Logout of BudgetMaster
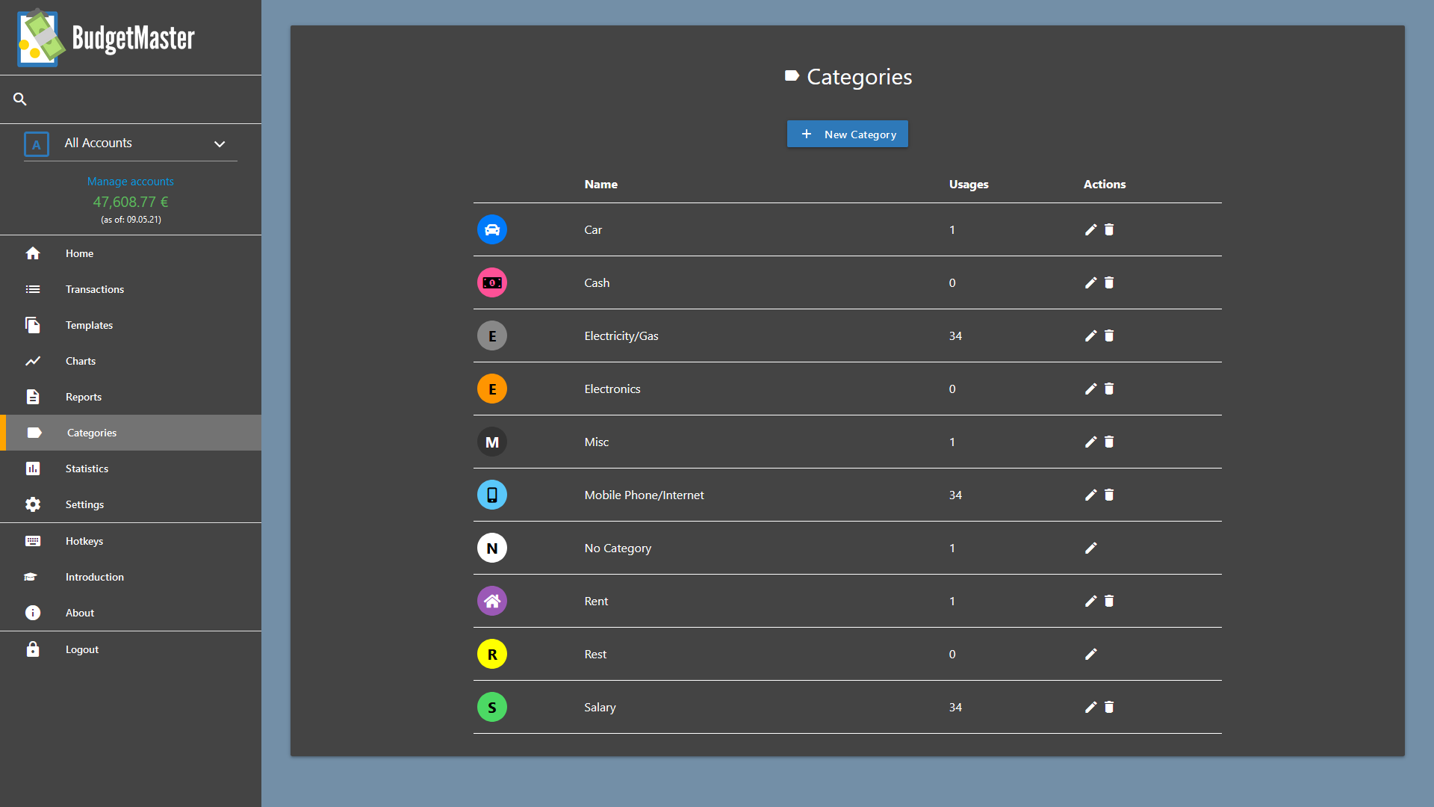This screenshot has width=1434, height=807. (131, 649)
